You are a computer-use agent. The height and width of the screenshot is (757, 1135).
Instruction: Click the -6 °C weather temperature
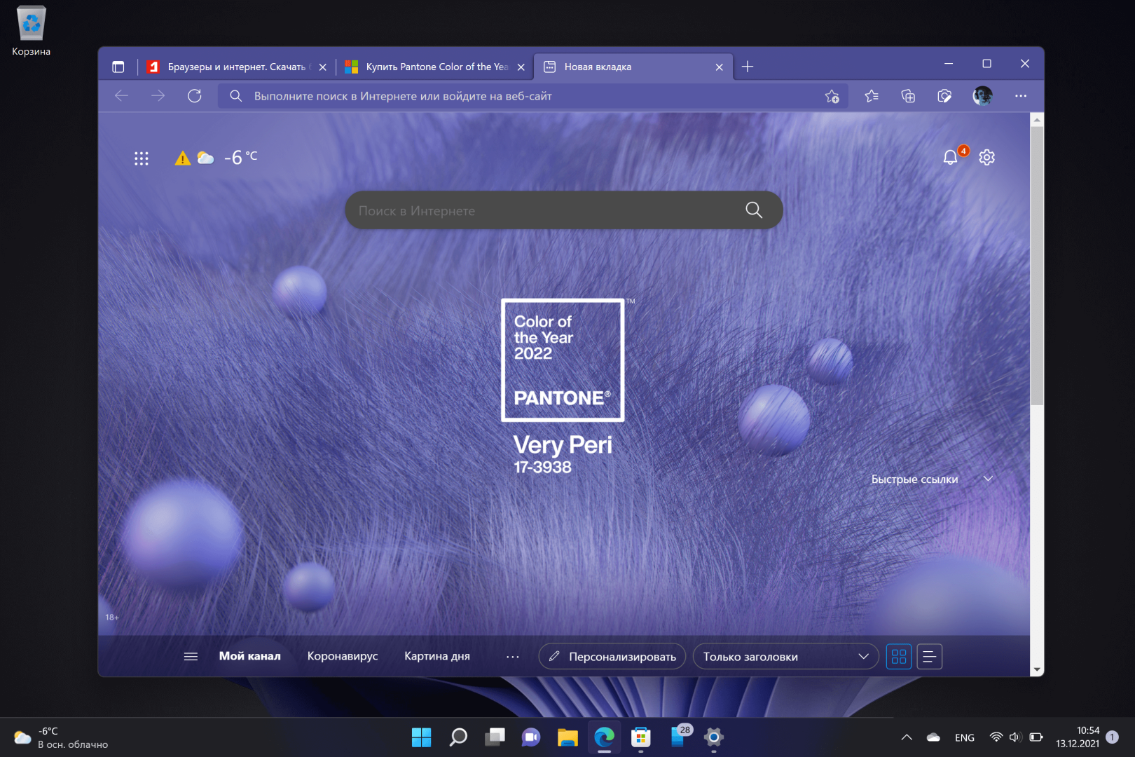[x=240, y=158]
